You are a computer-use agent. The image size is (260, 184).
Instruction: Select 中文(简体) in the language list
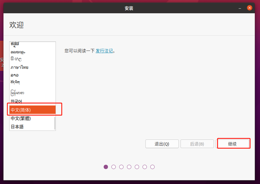pos(32,110)
